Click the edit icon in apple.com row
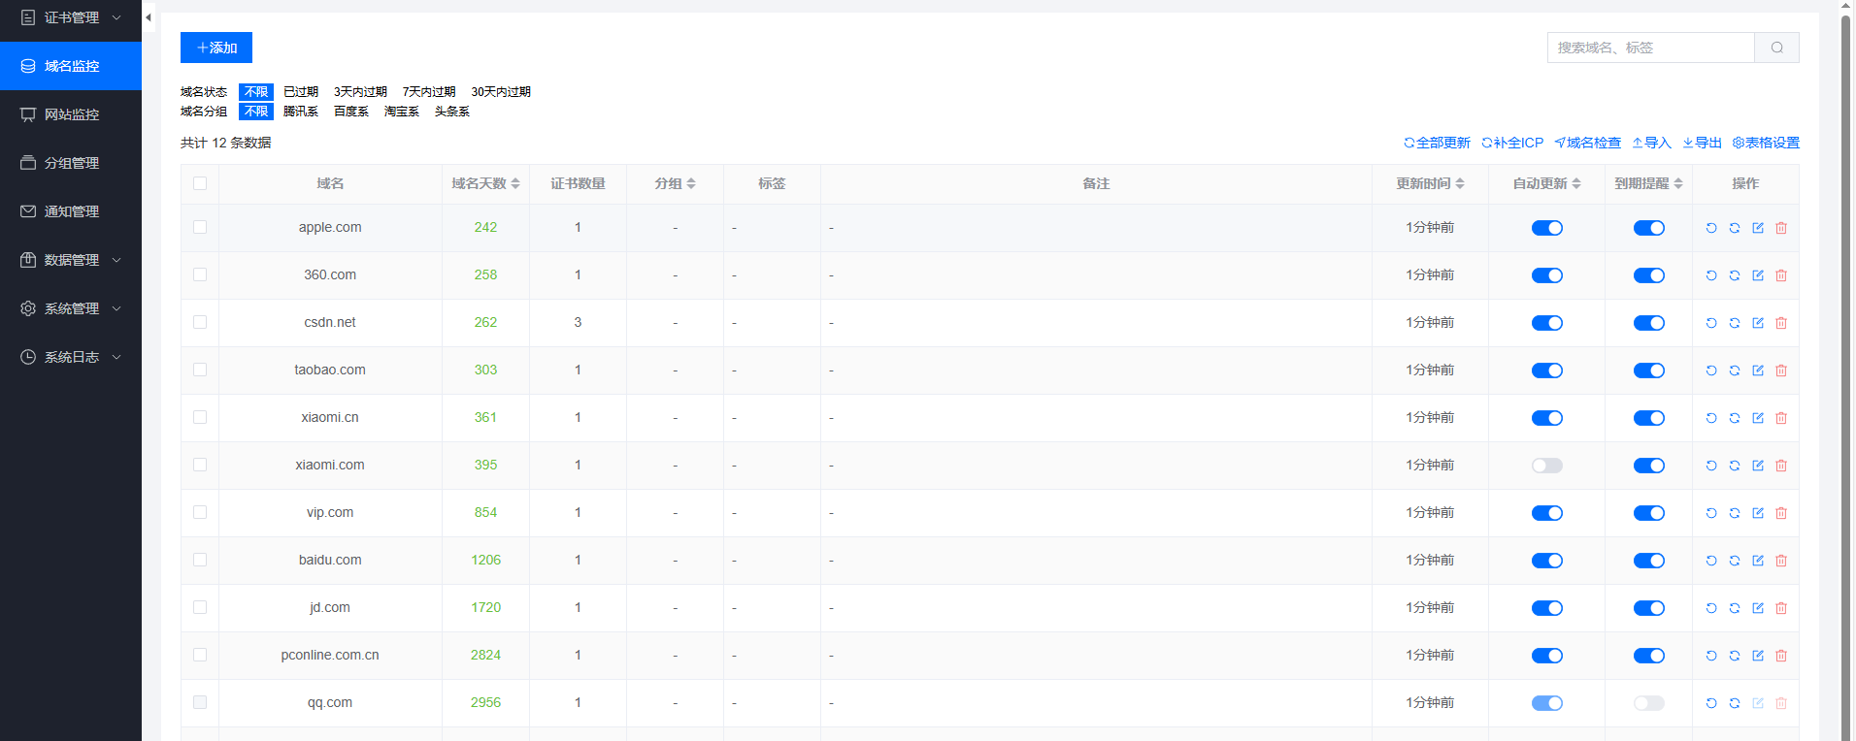Image resolution: width=1856 pixels, height=741 pixels. click(1758, 228)
